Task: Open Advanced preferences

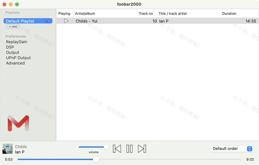Action: click(15, 63)
